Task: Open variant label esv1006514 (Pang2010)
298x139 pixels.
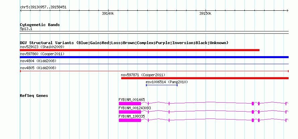Action: [x=167, y=82]
